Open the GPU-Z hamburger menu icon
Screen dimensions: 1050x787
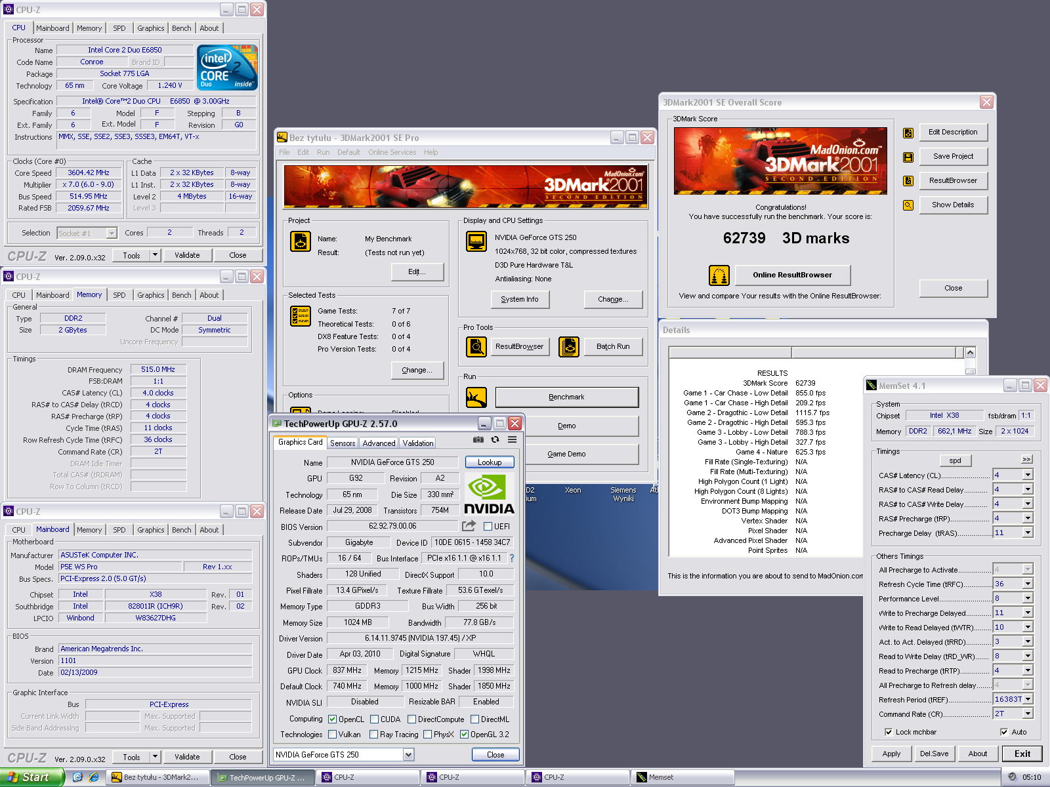click(x=513, y=440)
